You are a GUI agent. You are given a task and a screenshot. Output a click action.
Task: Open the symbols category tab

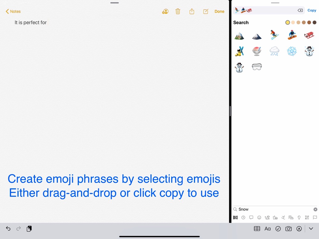pos(307,217)
